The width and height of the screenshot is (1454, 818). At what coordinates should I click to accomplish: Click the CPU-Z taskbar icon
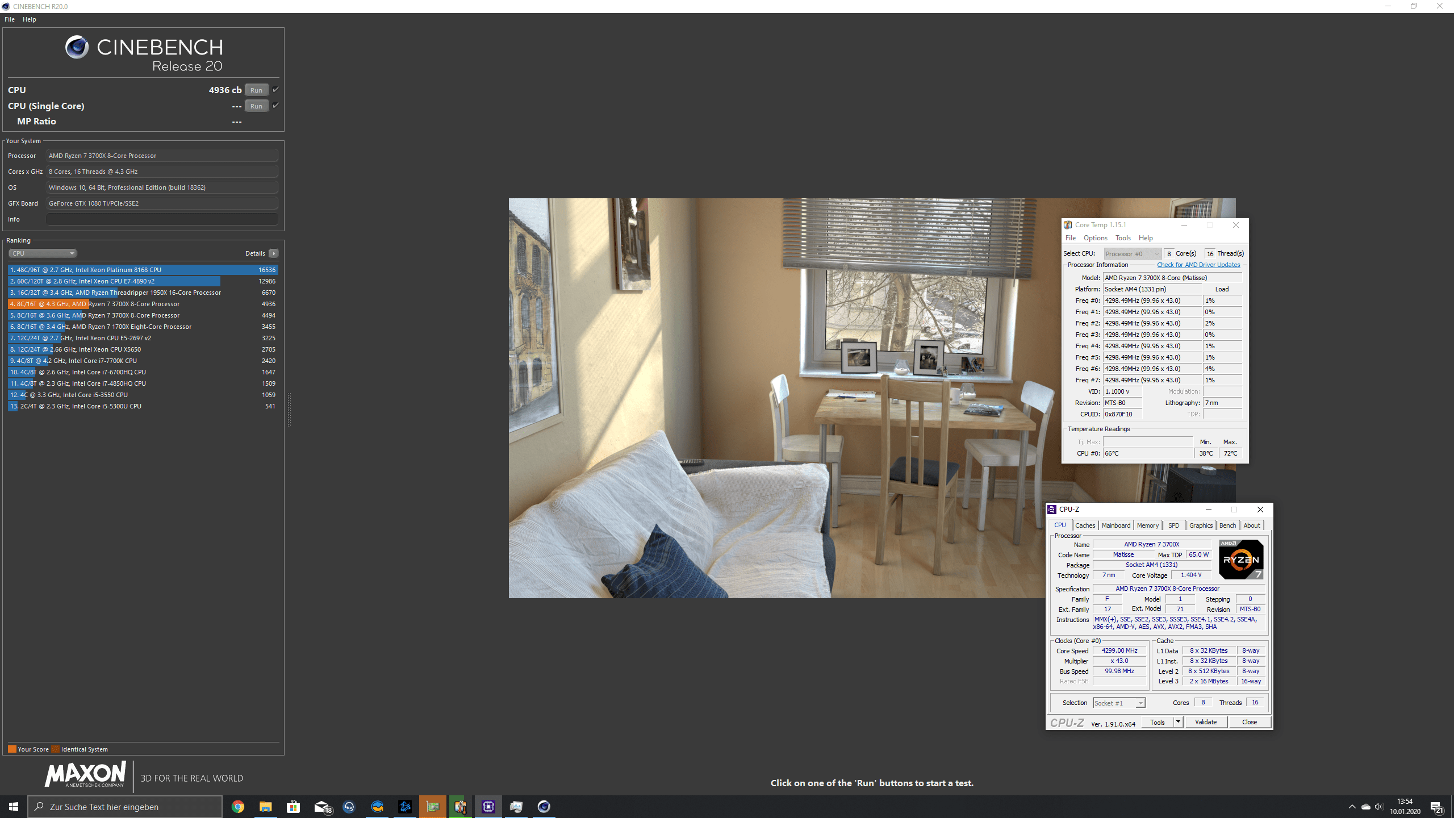488,807
